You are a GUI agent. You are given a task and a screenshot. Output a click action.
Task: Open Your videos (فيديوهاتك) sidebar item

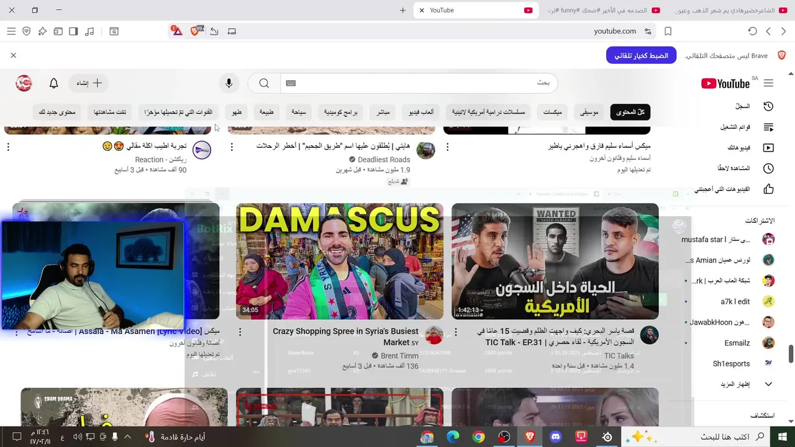click(750, 148)
